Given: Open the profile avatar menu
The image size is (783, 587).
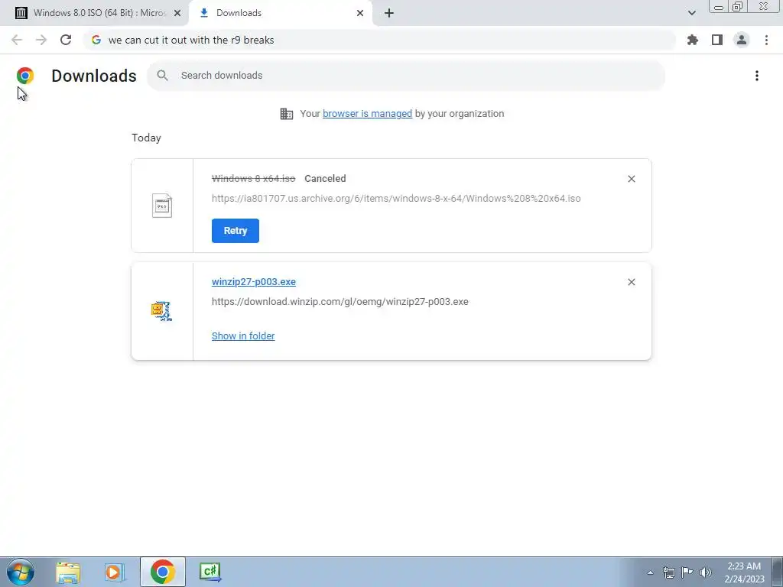Looking at the screenshot, I should (742, 40).
